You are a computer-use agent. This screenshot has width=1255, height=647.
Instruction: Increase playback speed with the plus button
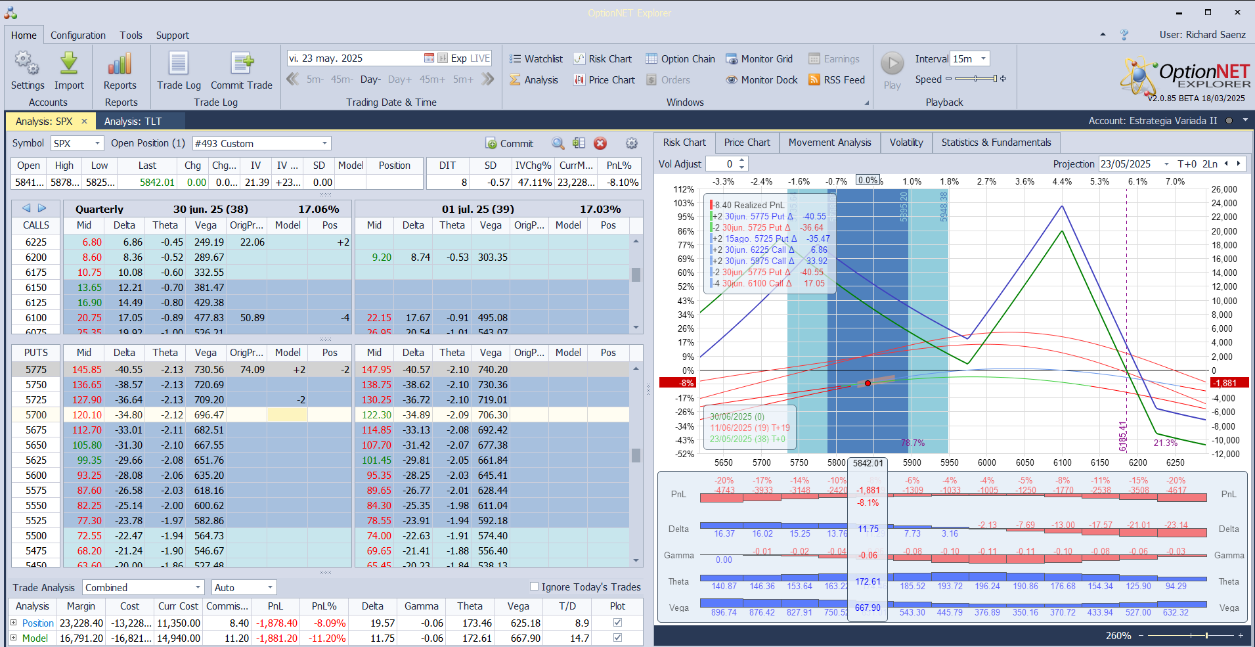(x=1003, y=79)
